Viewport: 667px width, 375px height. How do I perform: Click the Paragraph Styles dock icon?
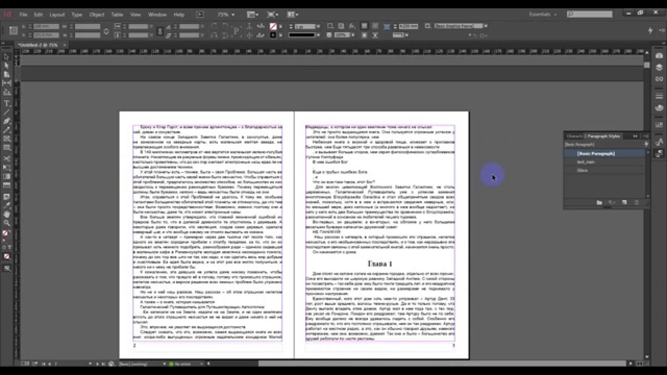(659, 154)
